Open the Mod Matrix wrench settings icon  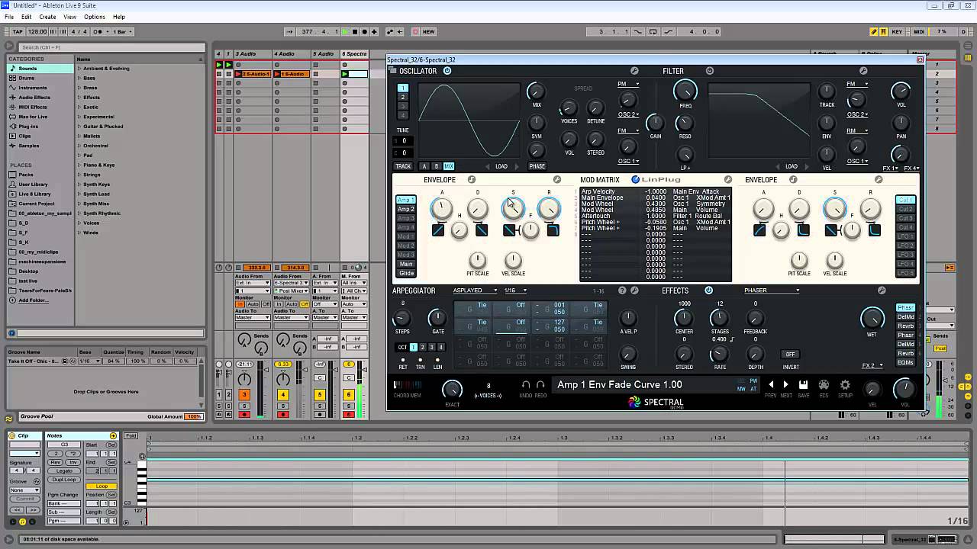coord(727,180)
